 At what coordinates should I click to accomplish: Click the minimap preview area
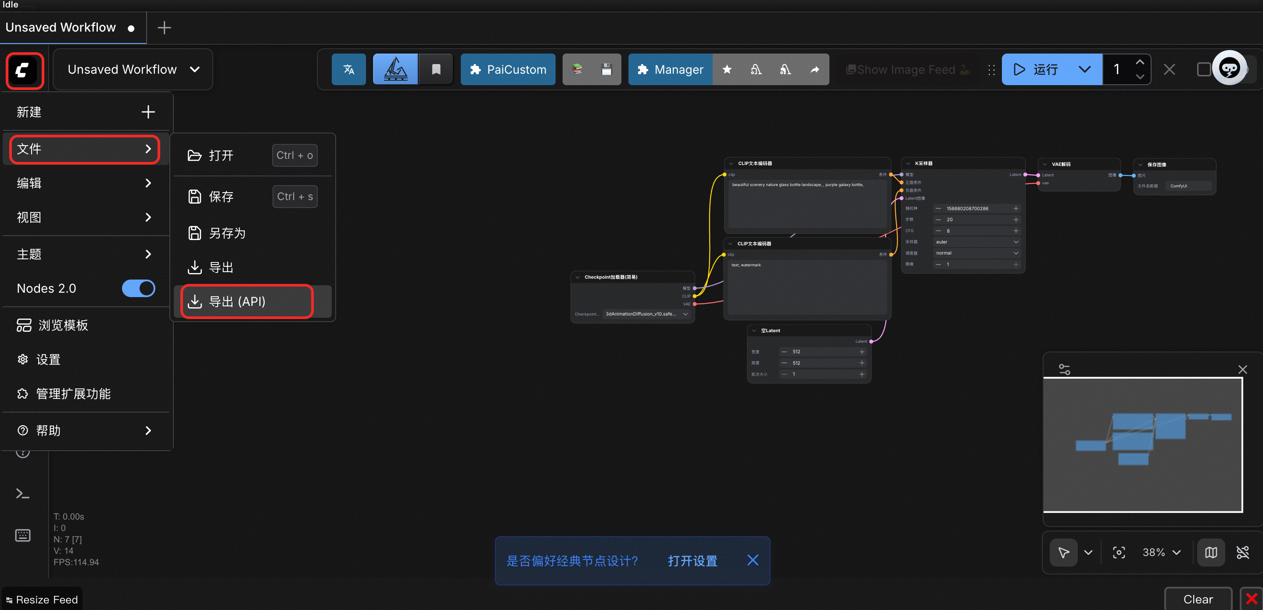1142,444
